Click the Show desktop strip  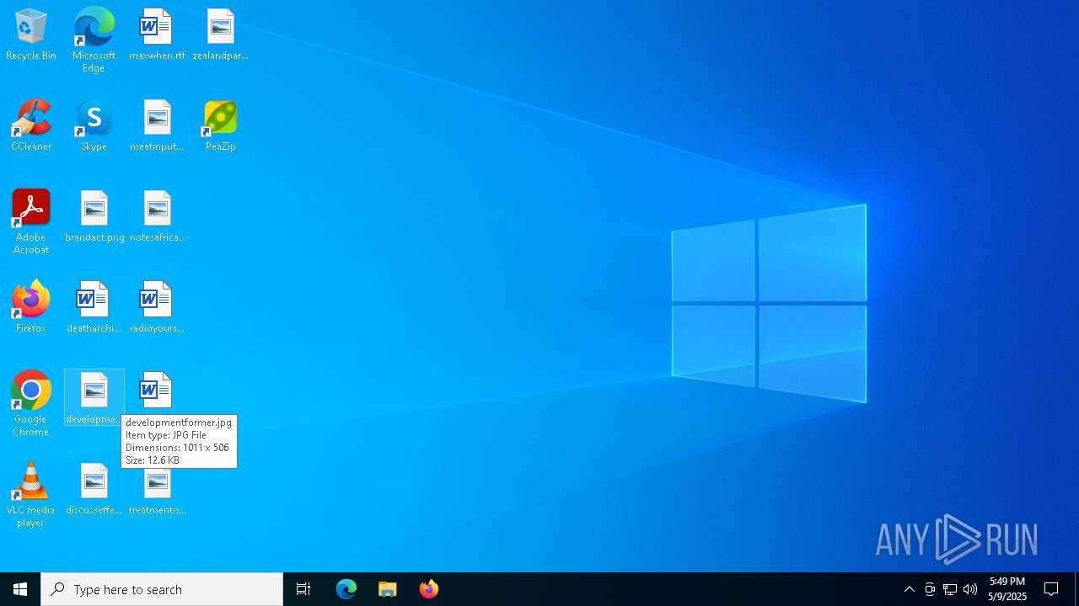[x=1076, y=589]
